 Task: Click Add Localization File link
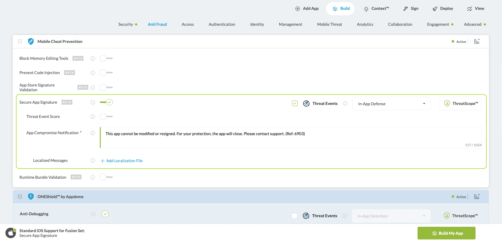coord(124,161)
